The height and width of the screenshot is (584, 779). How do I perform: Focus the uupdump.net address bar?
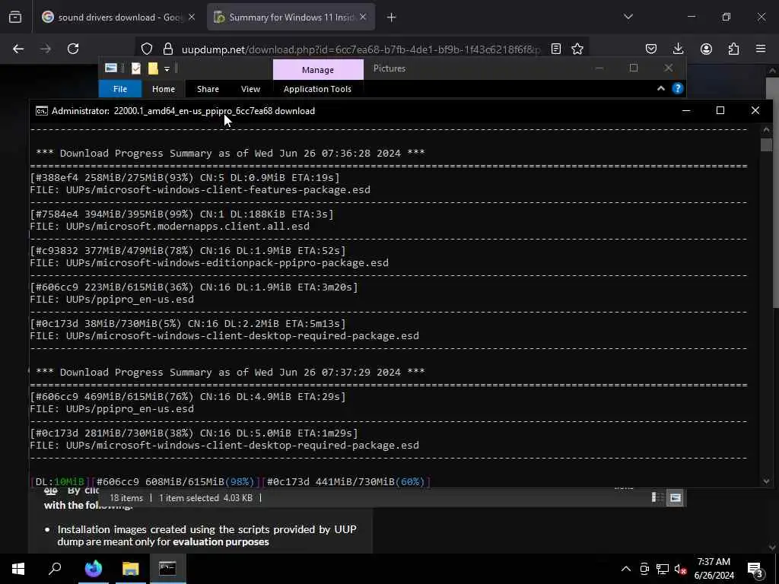(361, 49)
